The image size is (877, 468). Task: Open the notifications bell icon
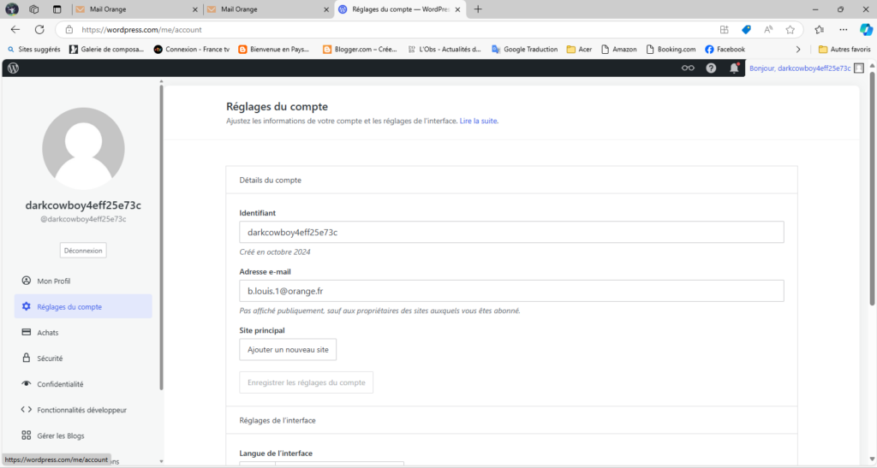point(734,68)
